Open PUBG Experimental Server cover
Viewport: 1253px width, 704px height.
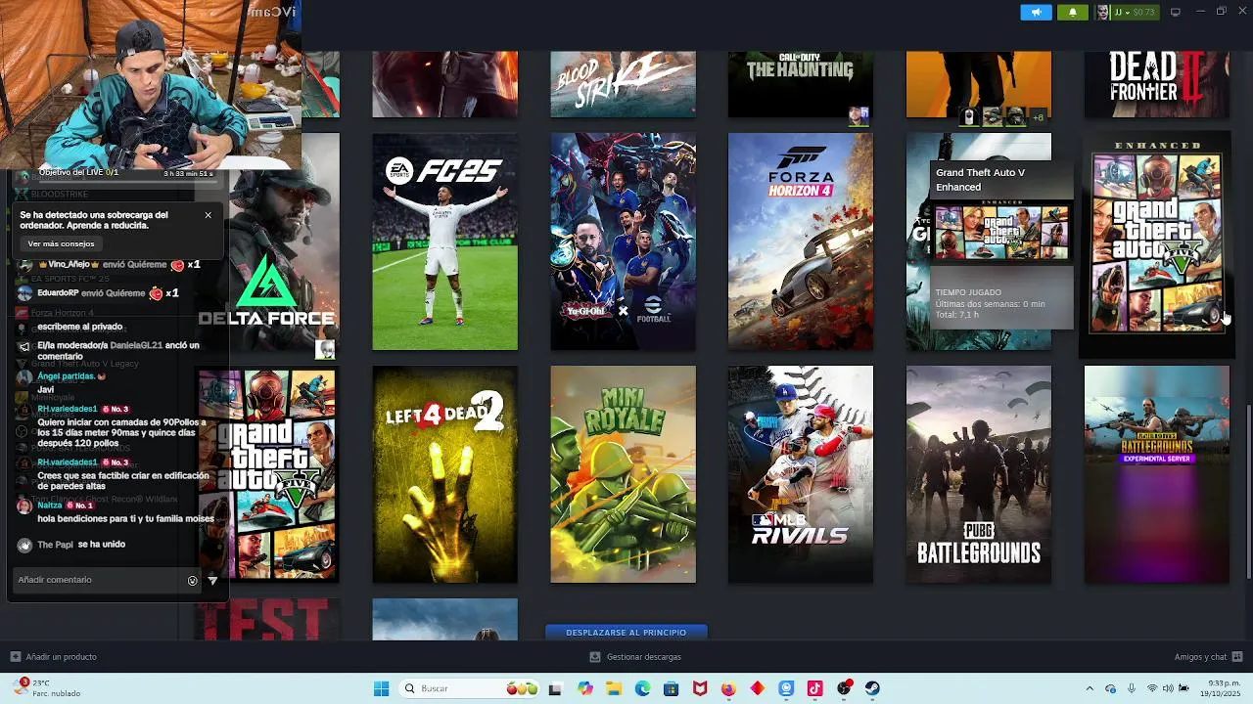coord(1157,474)
